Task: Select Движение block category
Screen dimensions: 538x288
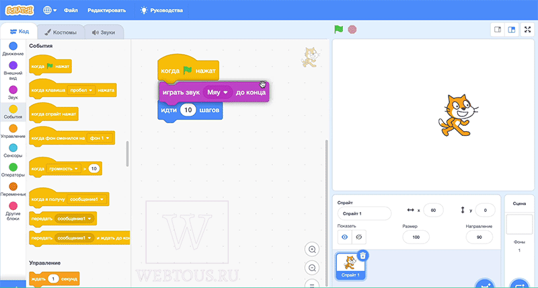Action: coord(13,48)
